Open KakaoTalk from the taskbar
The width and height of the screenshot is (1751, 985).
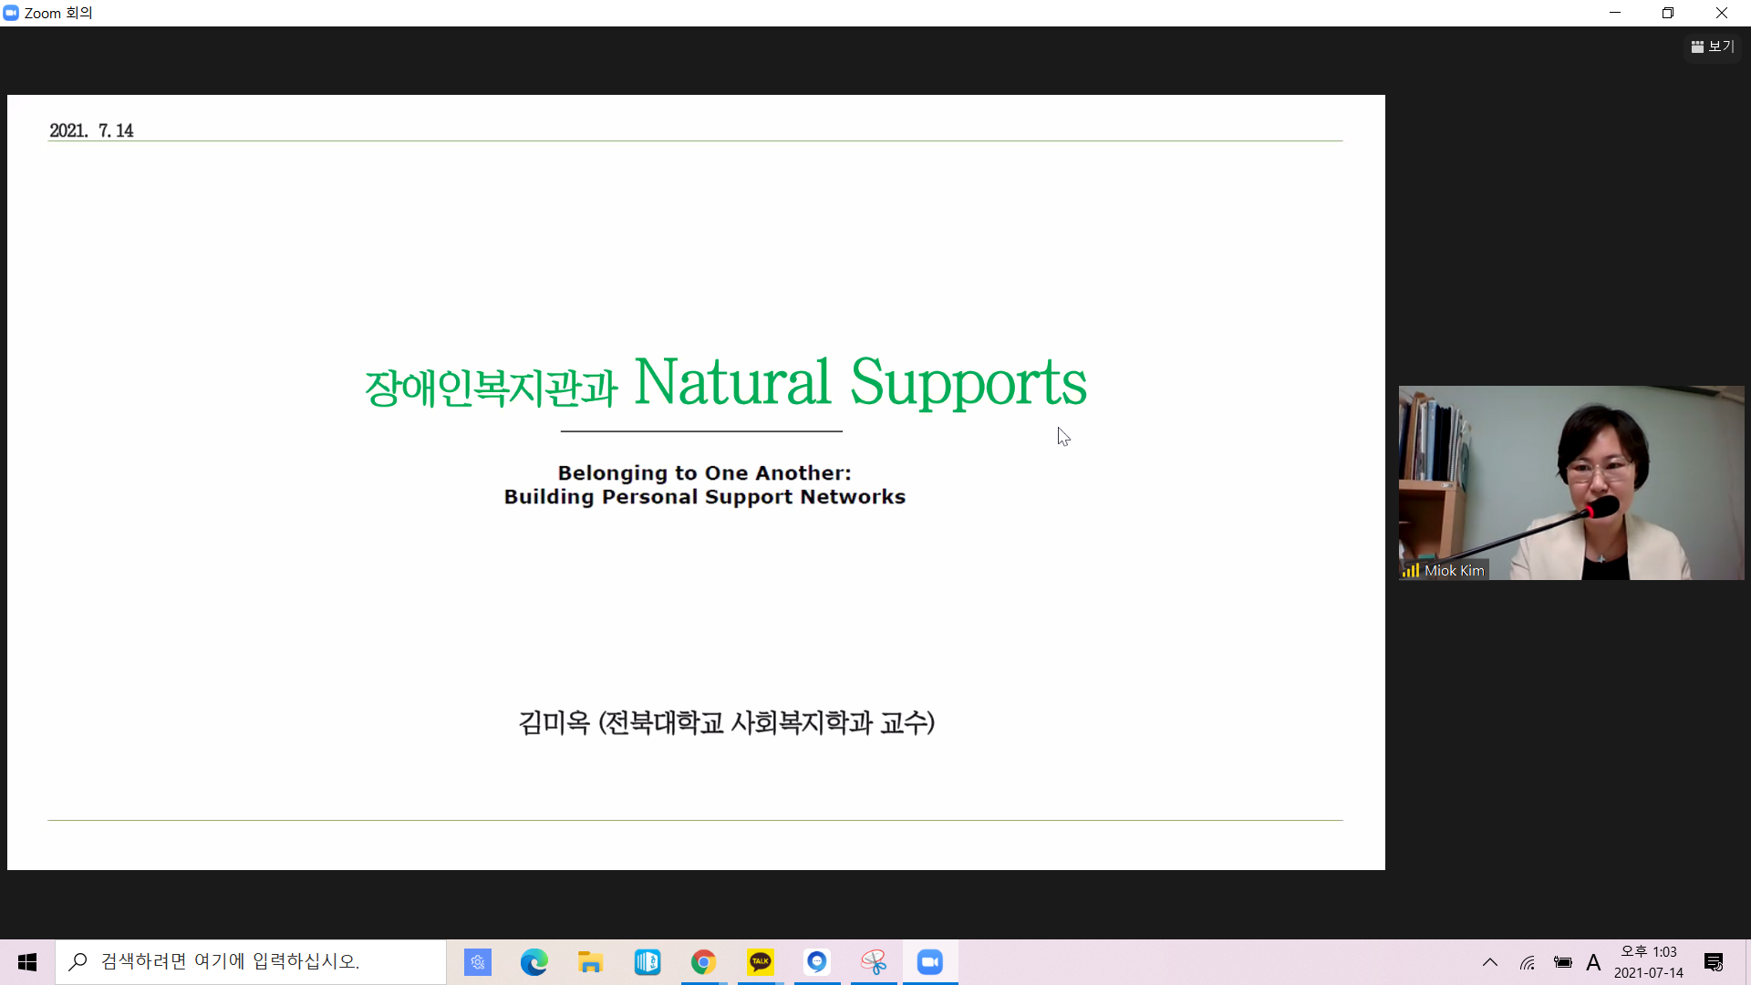[761, 962]
